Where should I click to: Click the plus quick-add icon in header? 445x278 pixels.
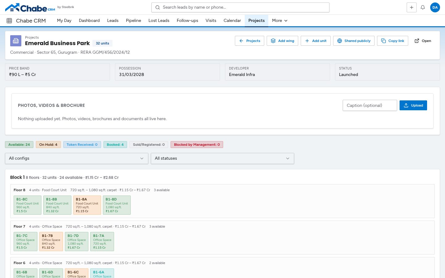click(x=412, y=7)
